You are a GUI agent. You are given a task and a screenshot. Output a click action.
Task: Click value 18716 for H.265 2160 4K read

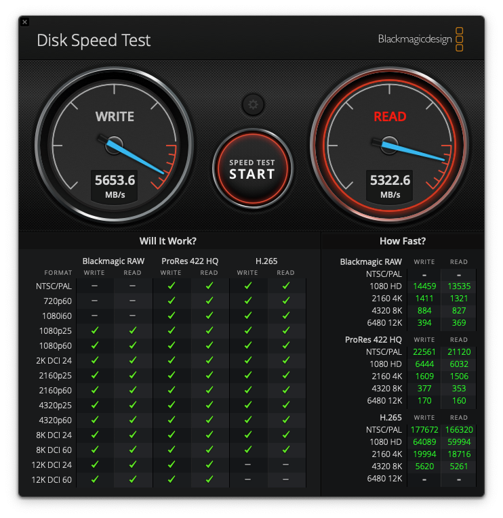459,454
